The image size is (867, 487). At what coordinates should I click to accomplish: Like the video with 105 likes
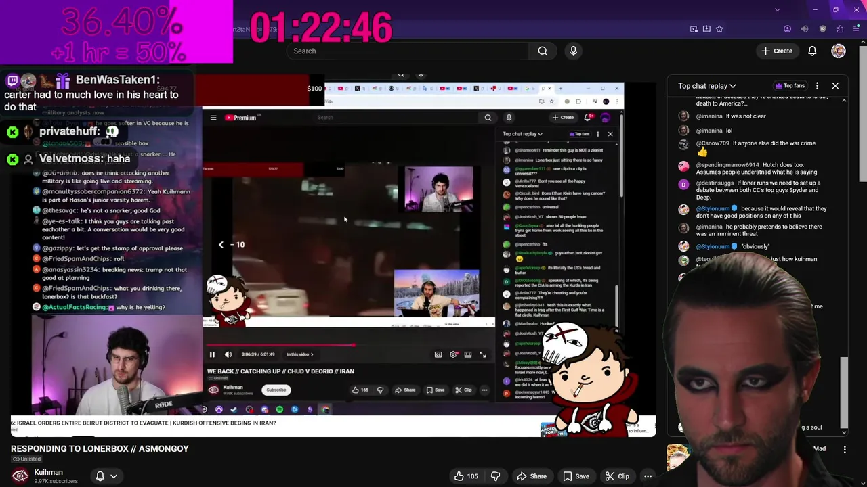pos(465,476)
